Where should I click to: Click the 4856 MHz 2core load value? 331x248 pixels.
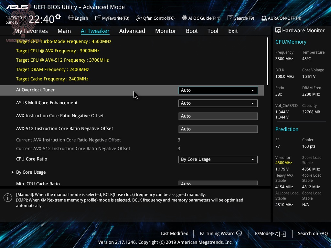coord(311,169)
